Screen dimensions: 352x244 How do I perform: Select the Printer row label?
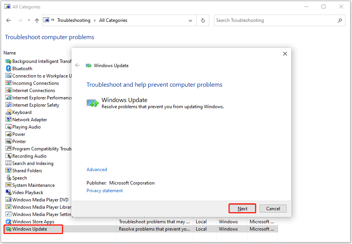point(19,142)
